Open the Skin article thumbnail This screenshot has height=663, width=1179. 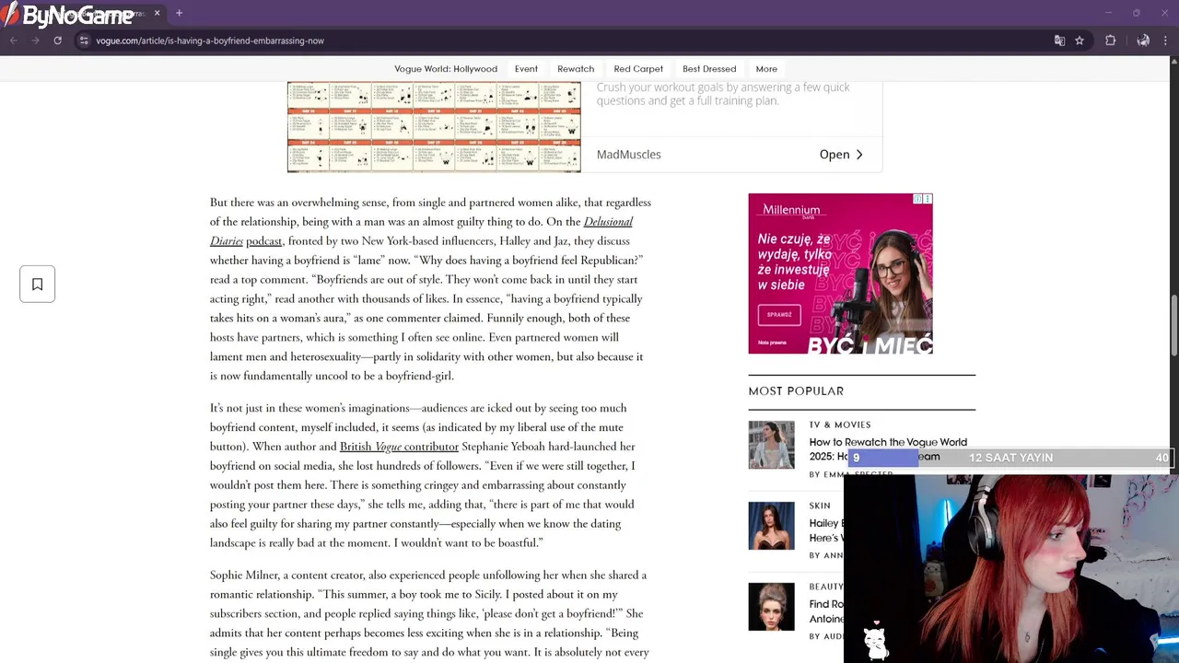(771, 526)
